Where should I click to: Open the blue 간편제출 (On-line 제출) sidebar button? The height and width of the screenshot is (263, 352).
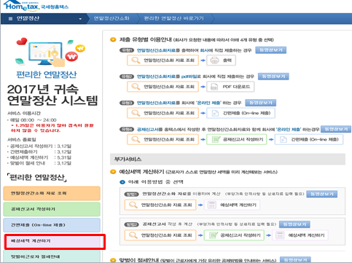click(x=52, y=225)
